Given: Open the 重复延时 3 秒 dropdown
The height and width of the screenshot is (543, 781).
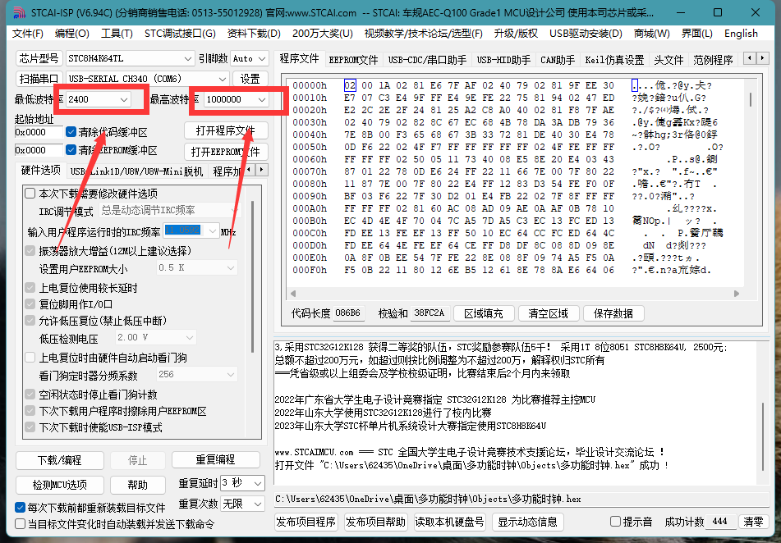Looking at the screenshot, I should 242,483.
